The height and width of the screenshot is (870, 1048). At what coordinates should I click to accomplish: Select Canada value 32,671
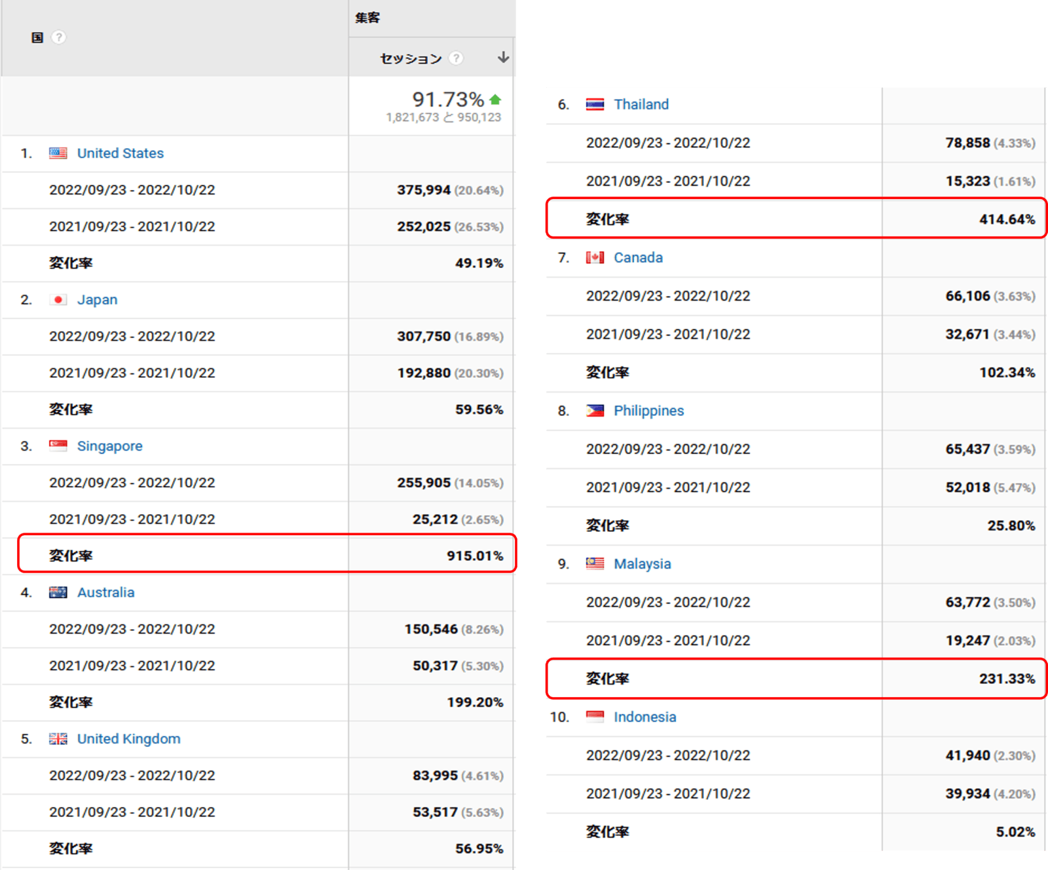coord(967,334)
